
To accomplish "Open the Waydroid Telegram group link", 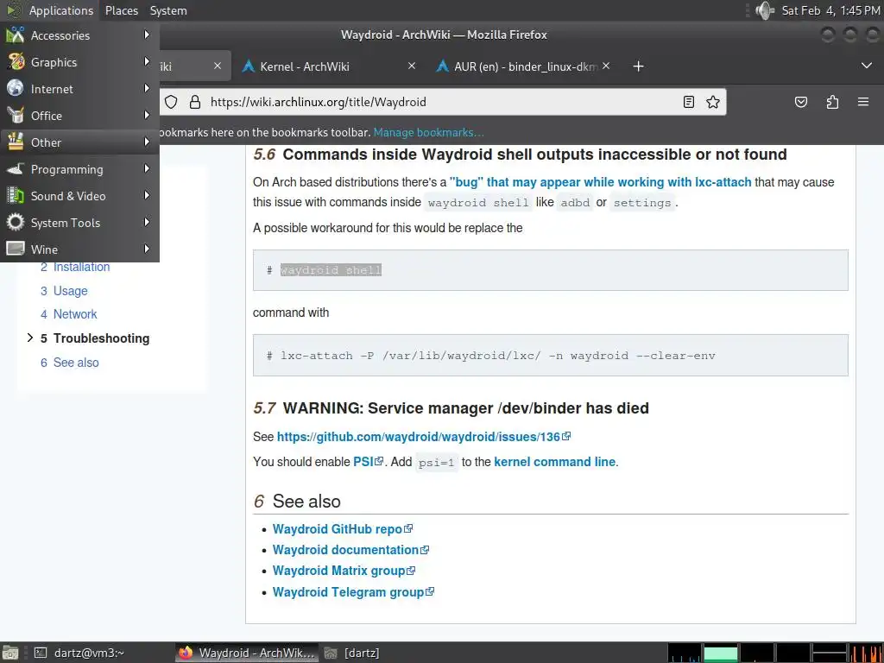I will click(353, 592).
